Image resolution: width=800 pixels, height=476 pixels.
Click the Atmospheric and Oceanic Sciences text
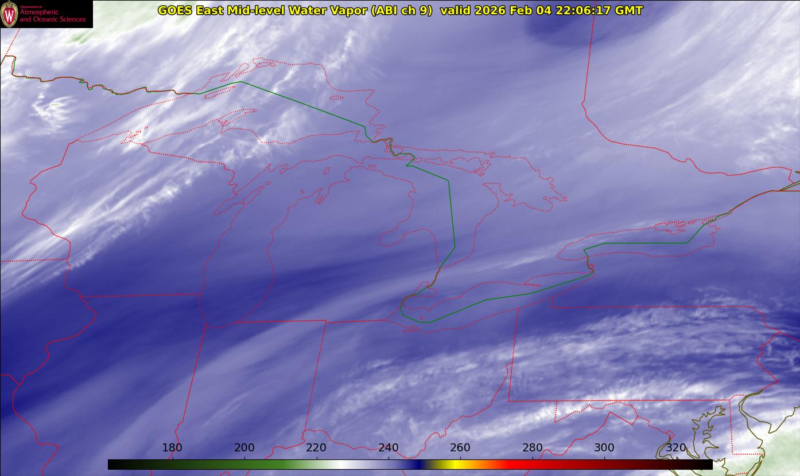pyautogui.click(x=52, y=16)
